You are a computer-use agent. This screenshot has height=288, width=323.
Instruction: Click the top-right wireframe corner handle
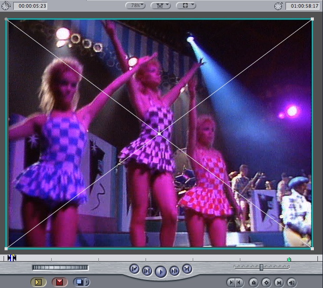pyautogui.click(x=312, y=19)
